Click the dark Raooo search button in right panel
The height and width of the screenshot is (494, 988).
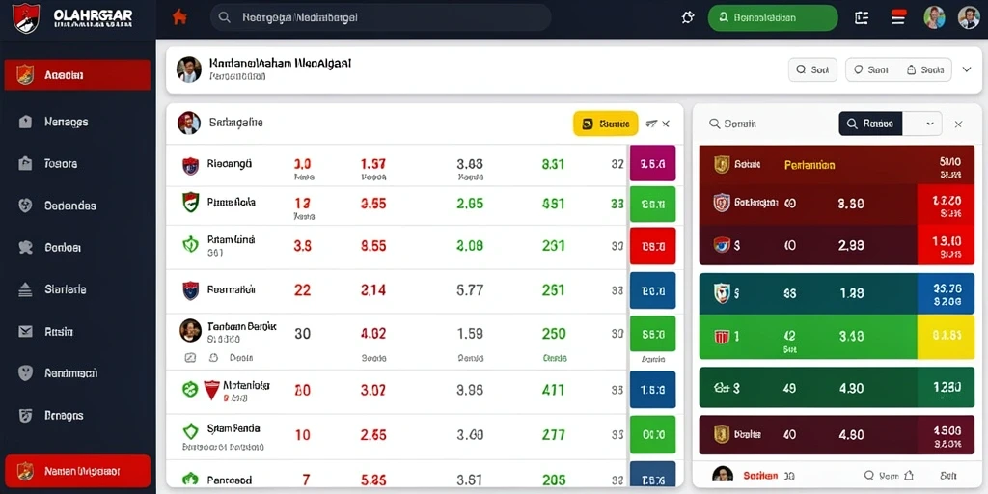tap(871, 124)
